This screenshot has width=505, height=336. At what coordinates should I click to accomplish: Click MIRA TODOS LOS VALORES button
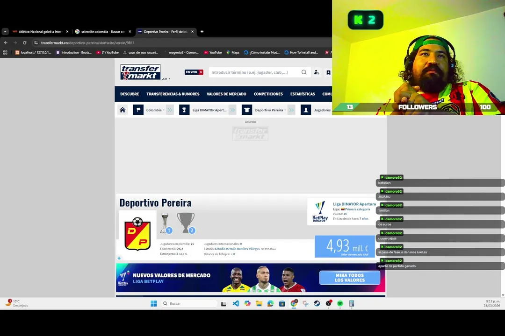pyautogui.click(x=350, y=278)
